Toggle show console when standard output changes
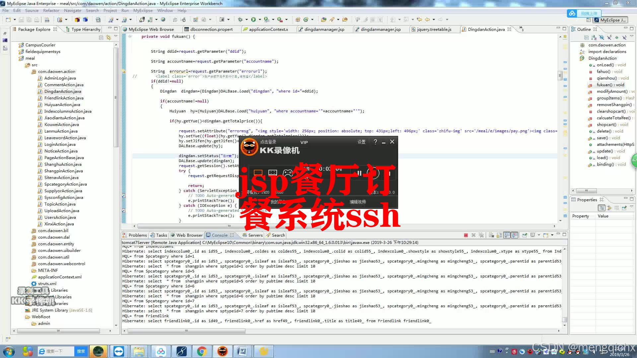 [507, 235]
